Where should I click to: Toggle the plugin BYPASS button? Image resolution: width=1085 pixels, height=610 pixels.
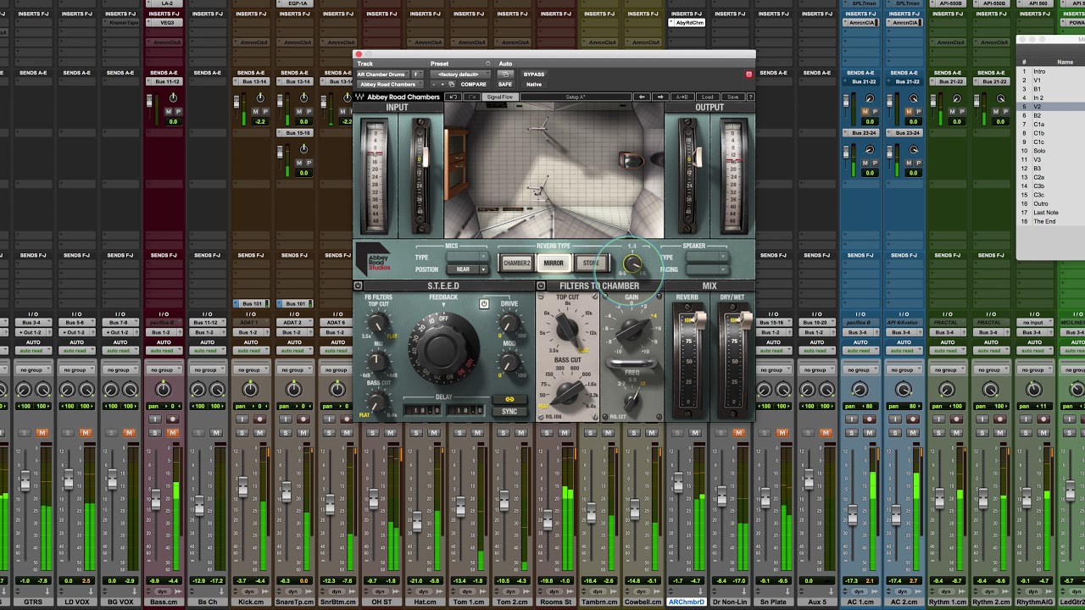[534, 75]
